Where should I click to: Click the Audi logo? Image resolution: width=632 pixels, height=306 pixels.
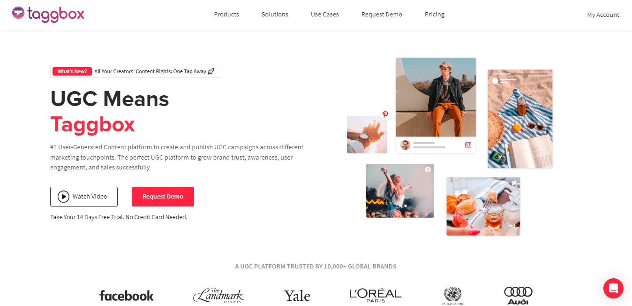coord(518,296)
